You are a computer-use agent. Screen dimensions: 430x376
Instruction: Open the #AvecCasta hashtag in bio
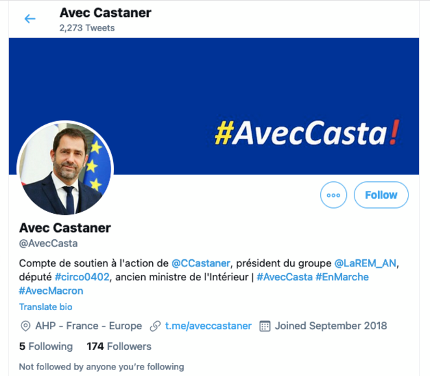click(285, 277)
